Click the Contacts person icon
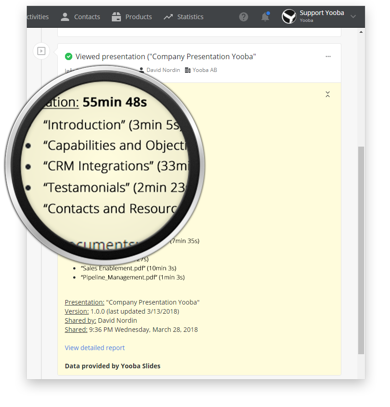 tap(65, 17)
